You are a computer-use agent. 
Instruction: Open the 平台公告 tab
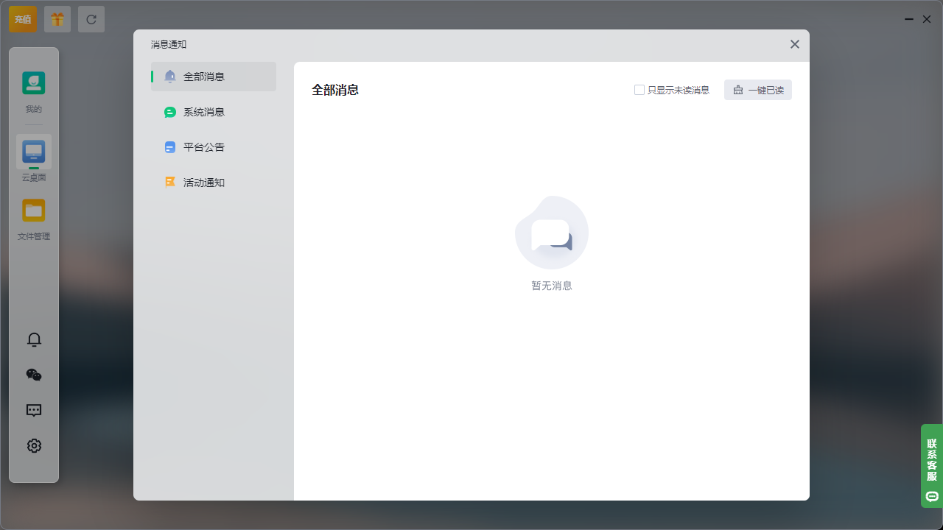click(x=214, y=147)
